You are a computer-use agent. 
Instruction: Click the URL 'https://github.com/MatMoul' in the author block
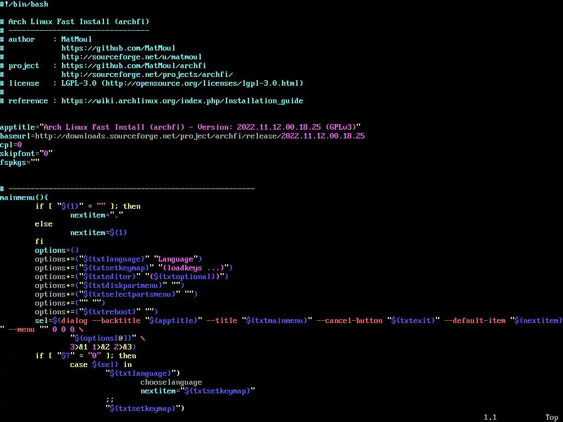coord(118,48)
